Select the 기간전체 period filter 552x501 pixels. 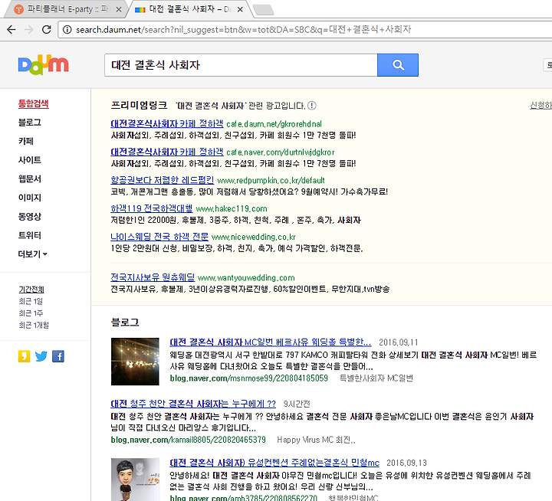coord(31,290)
